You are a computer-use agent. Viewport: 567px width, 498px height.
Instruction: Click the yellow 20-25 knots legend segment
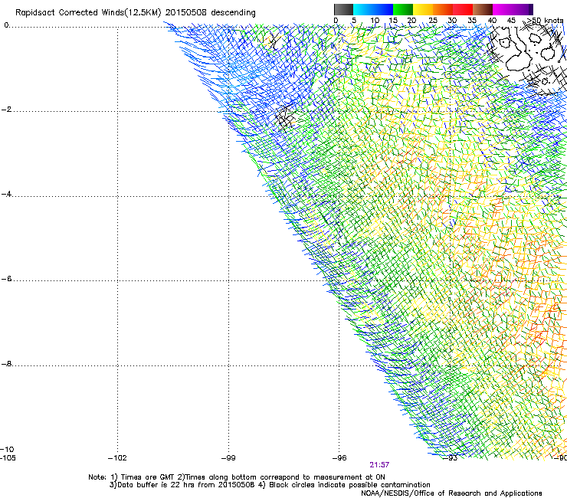coord(423,9)
